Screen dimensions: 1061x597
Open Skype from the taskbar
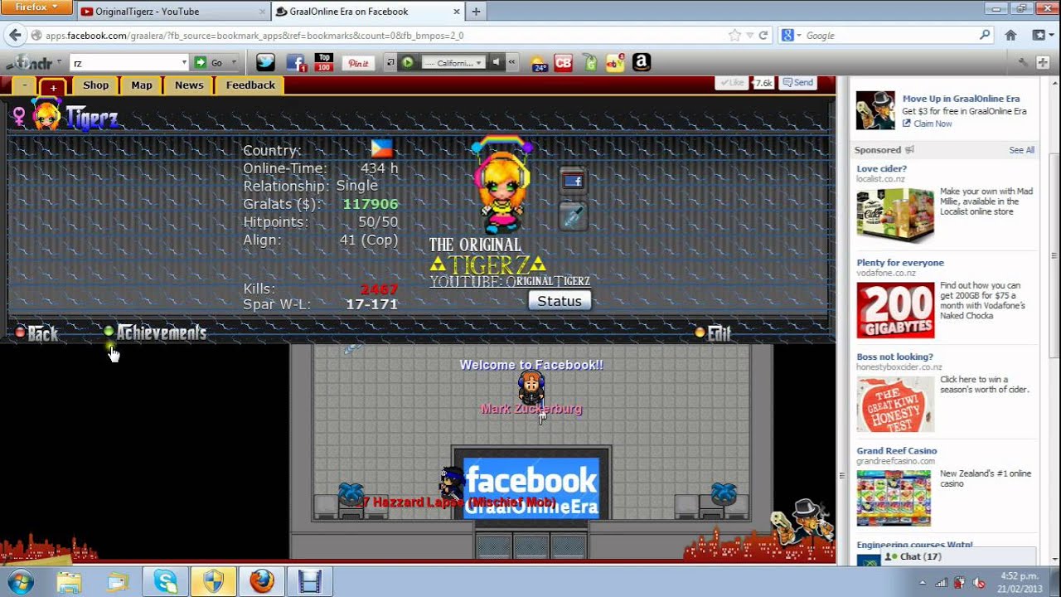point(165,582)
